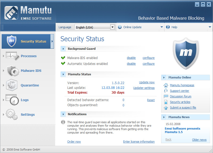Open the Online Update dropdown arrow
The height and width of the screenshot is (153, 213).
coord(162,27)
